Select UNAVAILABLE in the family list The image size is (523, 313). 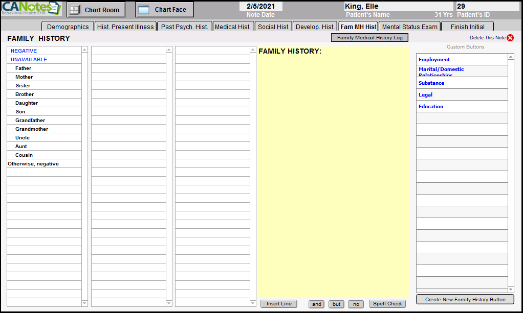click(x=44, y=59)
